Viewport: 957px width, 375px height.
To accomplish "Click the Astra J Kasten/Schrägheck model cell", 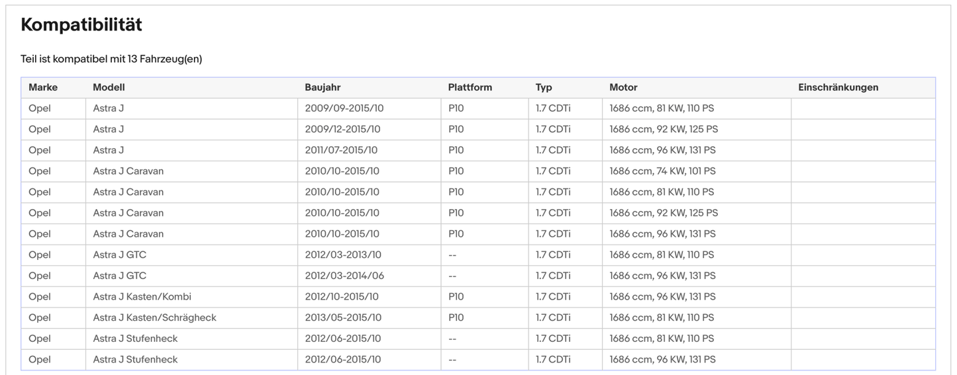I will pyautogui.click(x=154, y=317).
